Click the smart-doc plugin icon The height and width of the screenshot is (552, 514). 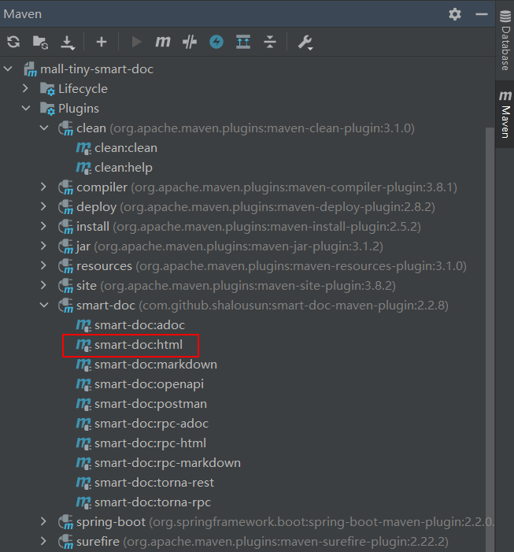coord(66,306)
